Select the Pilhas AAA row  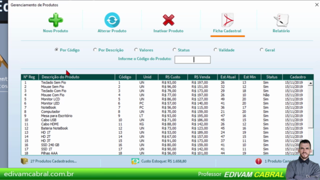pos(164,153)
